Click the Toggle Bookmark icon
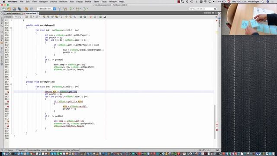Viewport: 277px width, 156px height. [x=75, y=17]
